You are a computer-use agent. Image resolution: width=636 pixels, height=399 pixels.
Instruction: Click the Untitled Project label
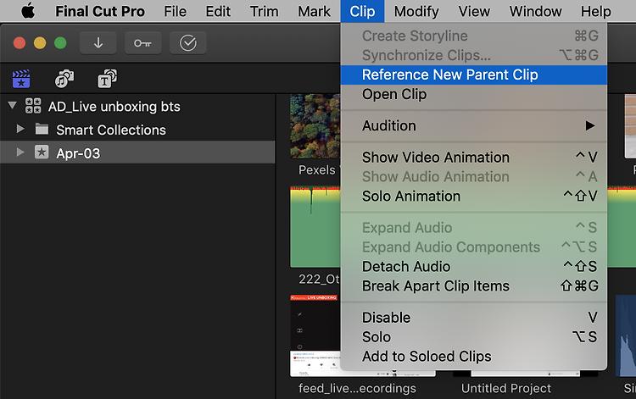pyautogui.click(x=506, y=388)
